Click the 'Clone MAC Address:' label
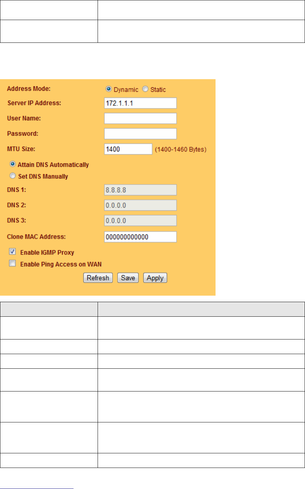This screenshot has height=489, width=305. coord(37,237)
